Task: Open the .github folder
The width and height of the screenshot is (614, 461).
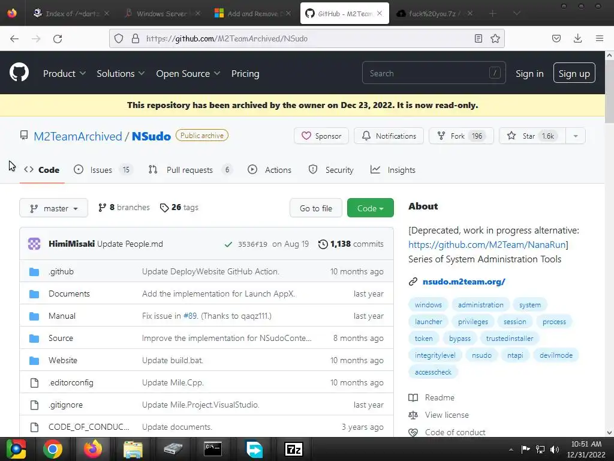Action: [61, 272]
